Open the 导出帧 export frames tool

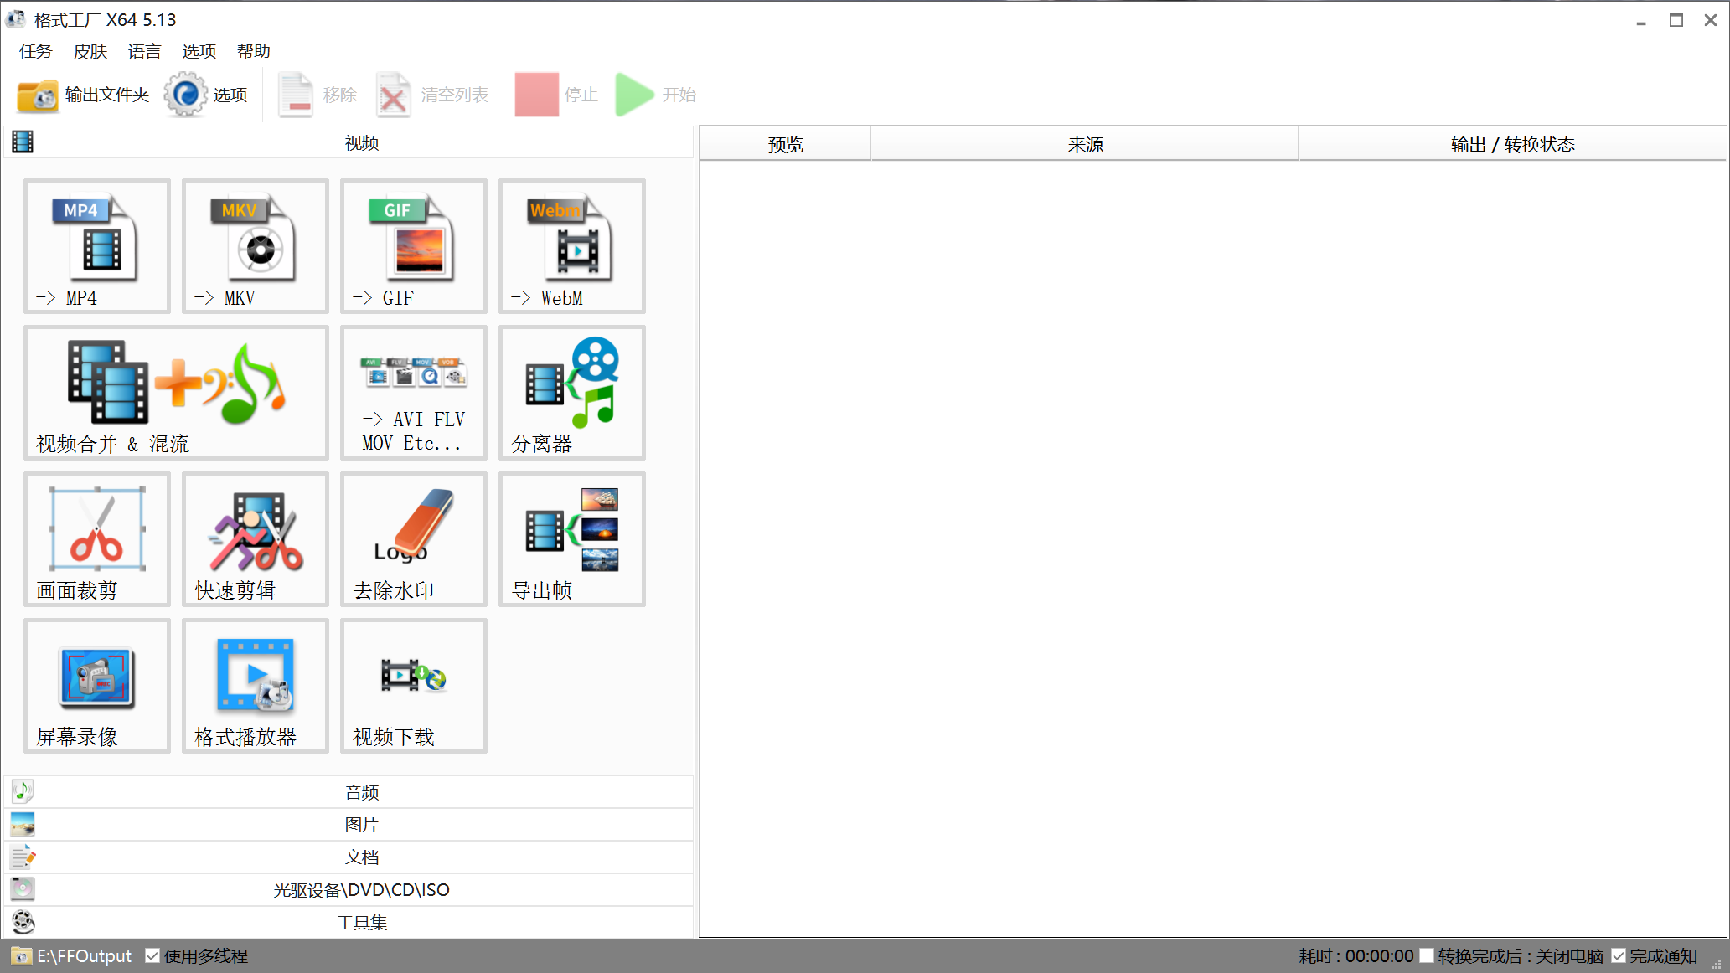572,539
